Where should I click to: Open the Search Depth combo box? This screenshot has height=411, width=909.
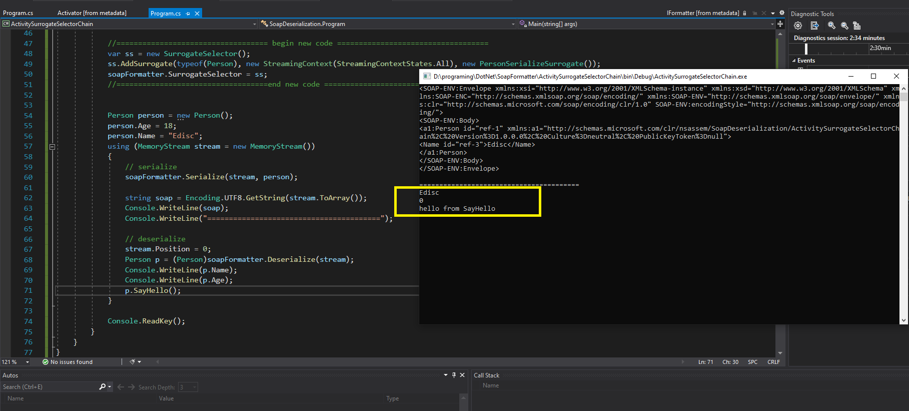pos(188,387)
